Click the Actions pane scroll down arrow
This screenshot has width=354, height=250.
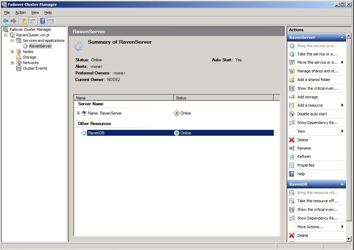tap(348, 239)
